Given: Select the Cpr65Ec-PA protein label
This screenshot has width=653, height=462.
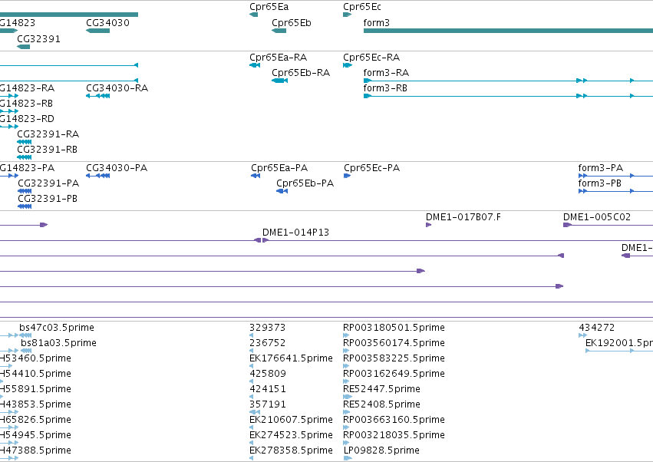Looking at the screenshot, I should (x=371, y=168).
